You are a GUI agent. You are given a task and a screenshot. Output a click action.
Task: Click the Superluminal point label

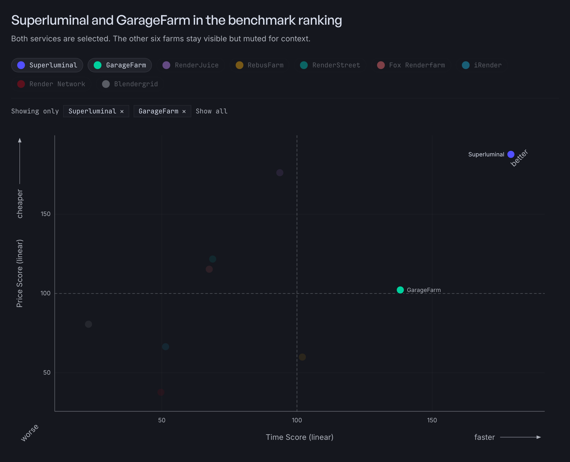[x=486, y=154]
